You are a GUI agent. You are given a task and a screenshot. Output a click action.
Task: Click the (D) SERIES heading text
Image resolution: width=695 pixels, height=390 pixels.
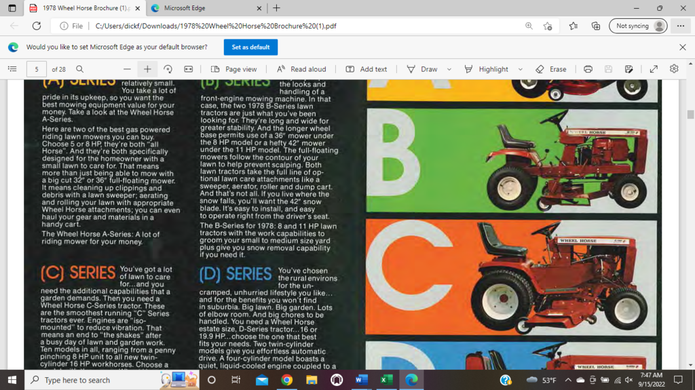tap(236, 274)
